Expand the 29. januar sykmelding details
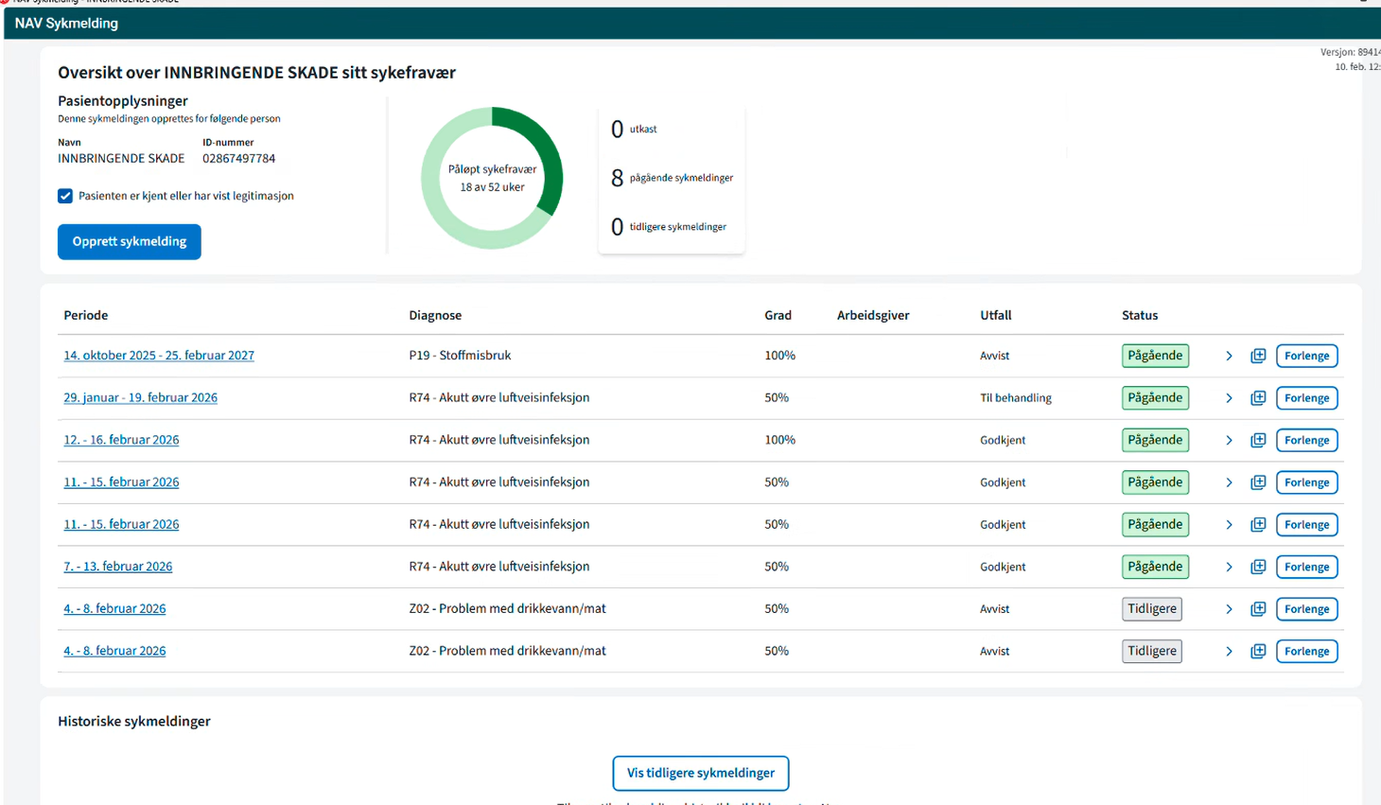Image resolution: width=1381 pixels, height=805 pixels. pos(1229,397)
